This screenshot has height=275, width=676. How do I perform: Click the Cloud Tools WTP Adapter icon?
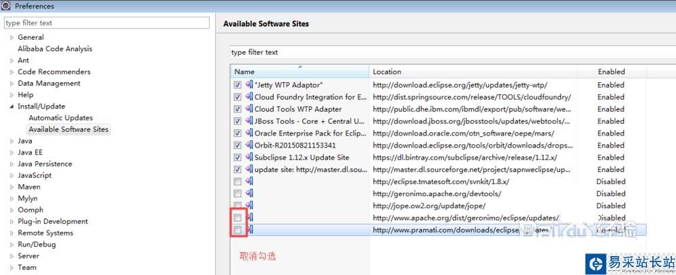point(249,109)
